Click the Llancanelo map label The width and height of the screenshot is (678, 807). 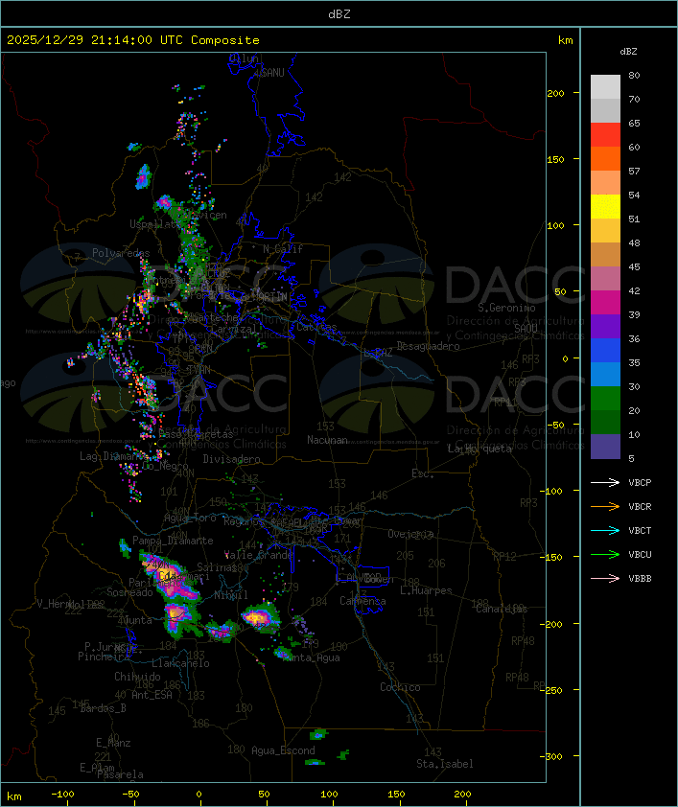tap(180, 663)
